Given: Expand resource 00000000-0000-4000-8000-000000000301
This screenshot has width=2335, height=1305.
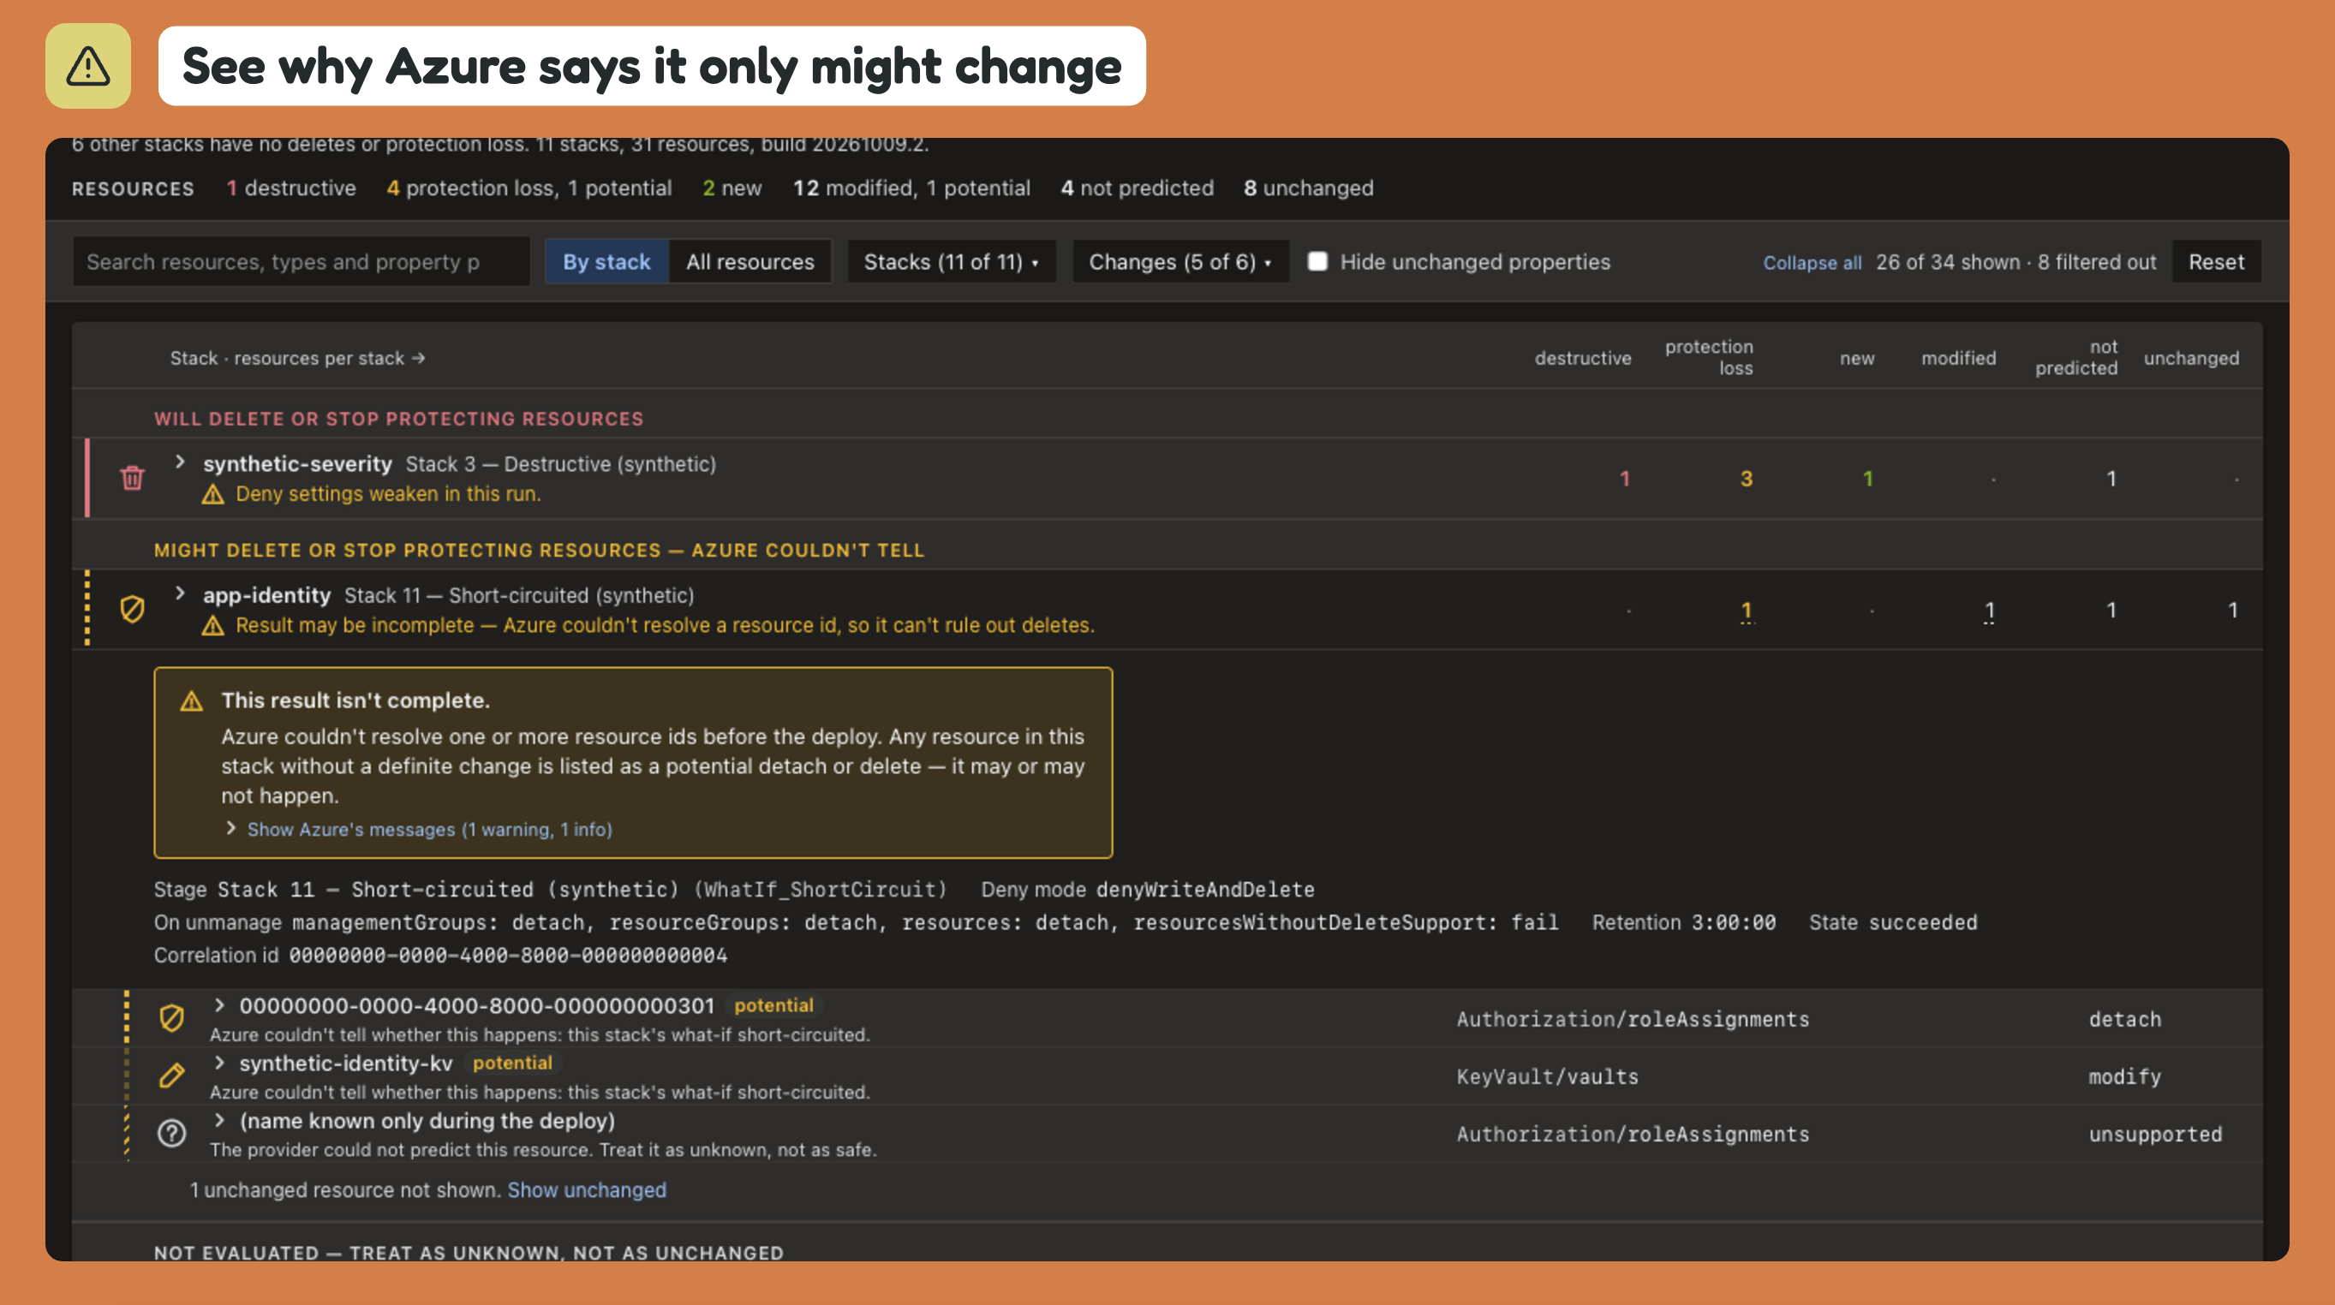Looking at the screenshot, I should [218, 1004].
